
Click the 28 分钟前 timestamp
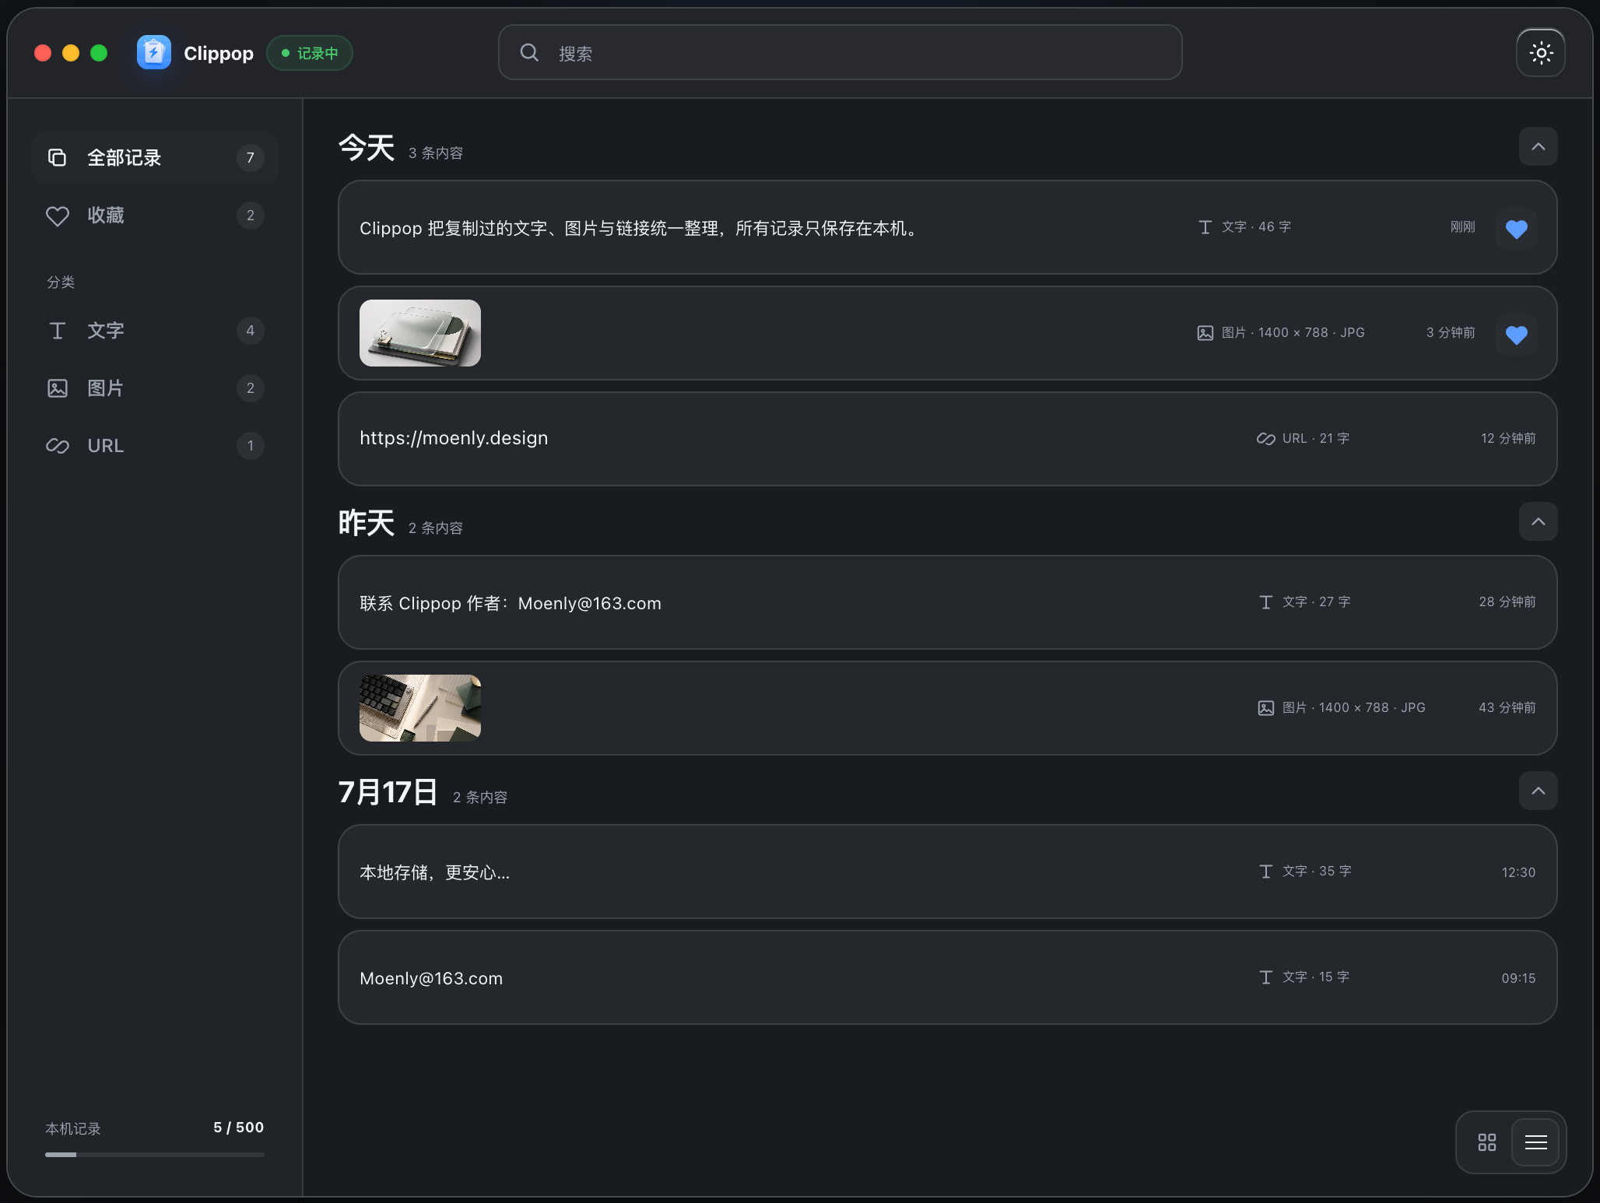tap(1507, 602)
